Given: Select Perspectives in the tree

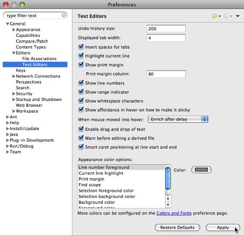Looking at the screenshot, I should (x=29, y=82).
